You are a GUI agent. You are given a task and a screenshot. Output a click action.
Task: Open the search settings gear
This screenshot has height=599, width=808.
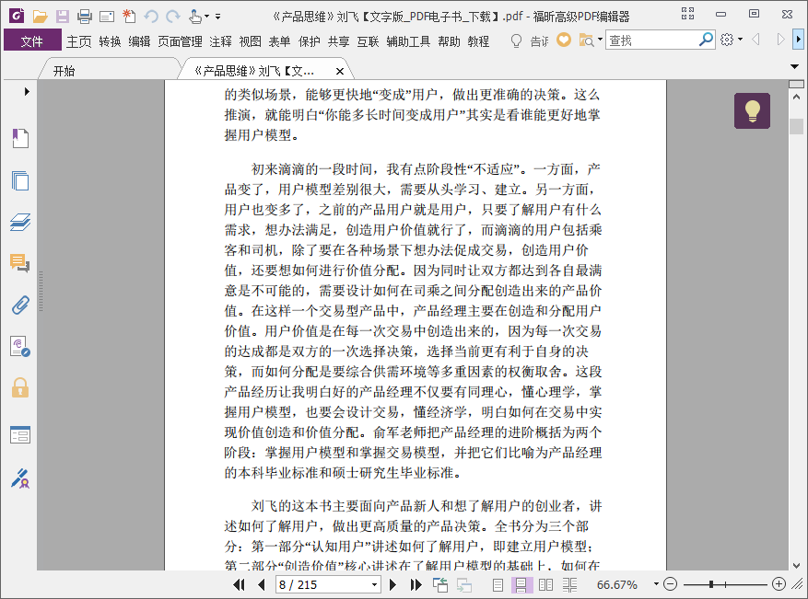pos(727,40)
